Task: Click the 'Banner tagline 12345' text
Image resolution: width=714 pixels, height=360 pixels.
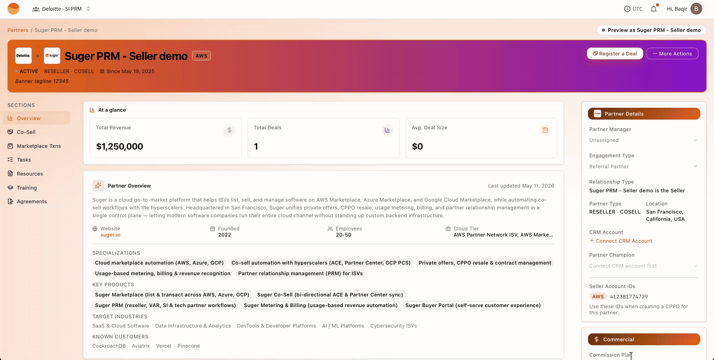Action: (x=42, y=81)
